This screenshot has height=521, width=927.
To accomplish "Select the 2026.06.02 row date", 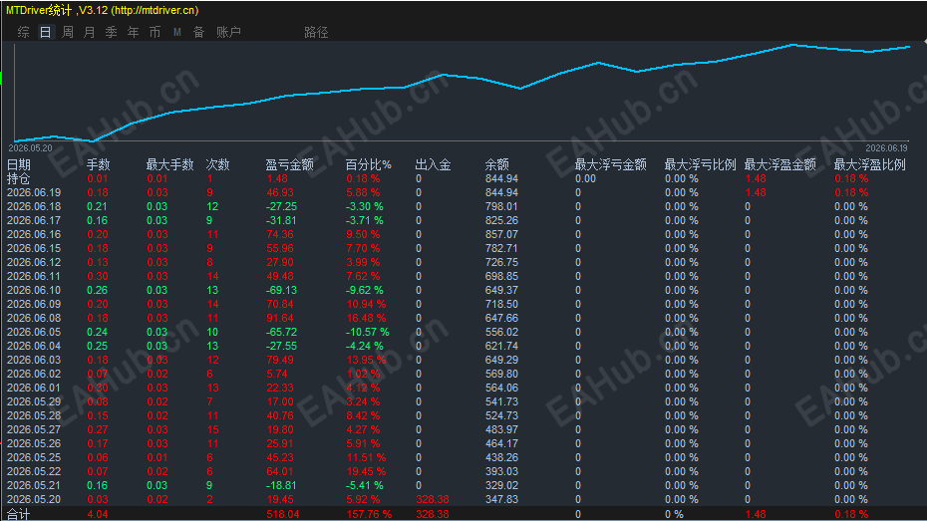I will click(x=34, y=374).
